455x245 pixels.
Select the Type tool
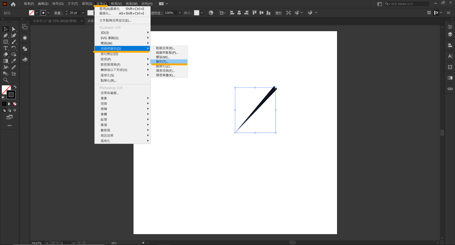6,48
